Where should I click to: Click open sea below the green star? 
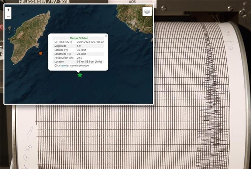pyautogui.click(x=80, y=90)
